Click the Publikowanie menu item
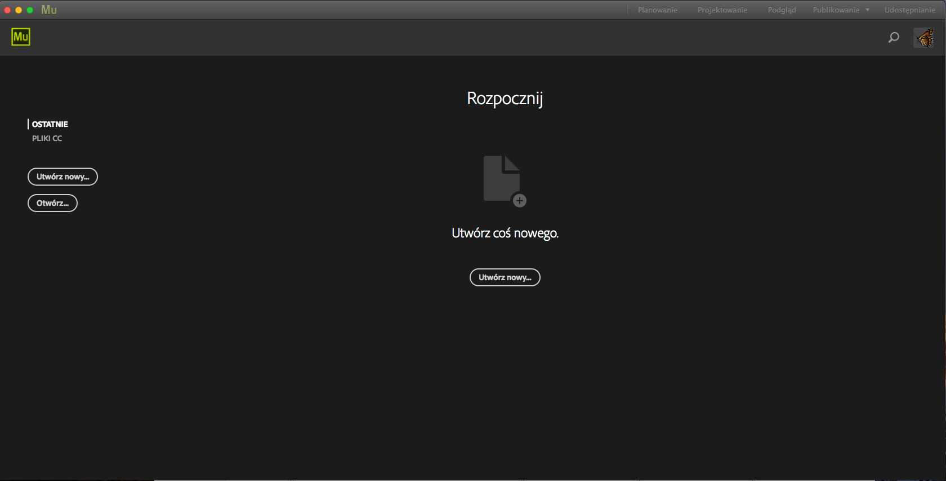Screen dimensions: 946x481 (x=836, y=10)
